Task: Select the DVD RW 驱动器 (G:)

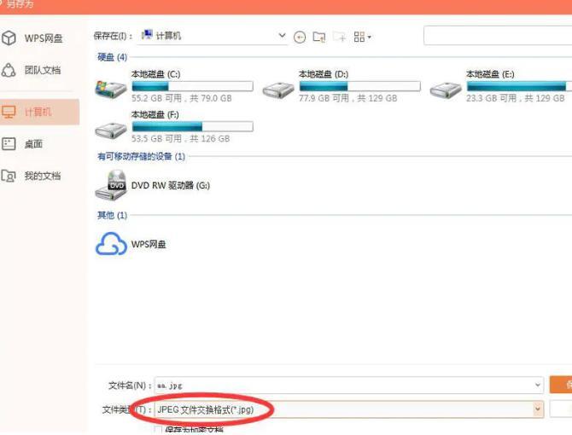Action: [153, 185]
